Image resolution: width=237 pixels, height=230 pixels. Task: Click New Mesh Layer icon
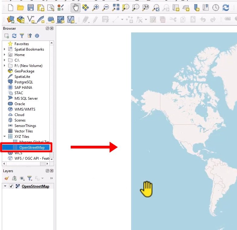pyautogui.click(x=61, y=19)
